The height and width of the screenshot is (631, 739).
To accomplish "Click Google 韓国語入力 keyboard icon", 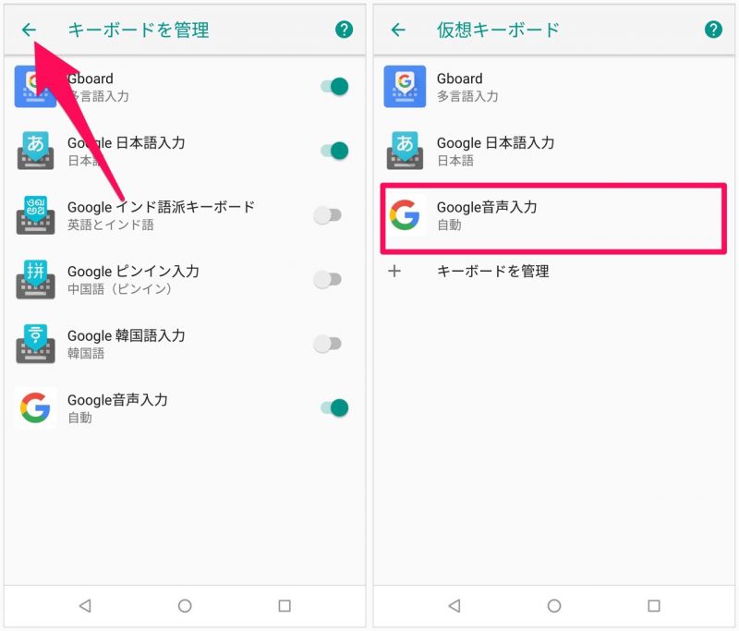I will 35,344.
